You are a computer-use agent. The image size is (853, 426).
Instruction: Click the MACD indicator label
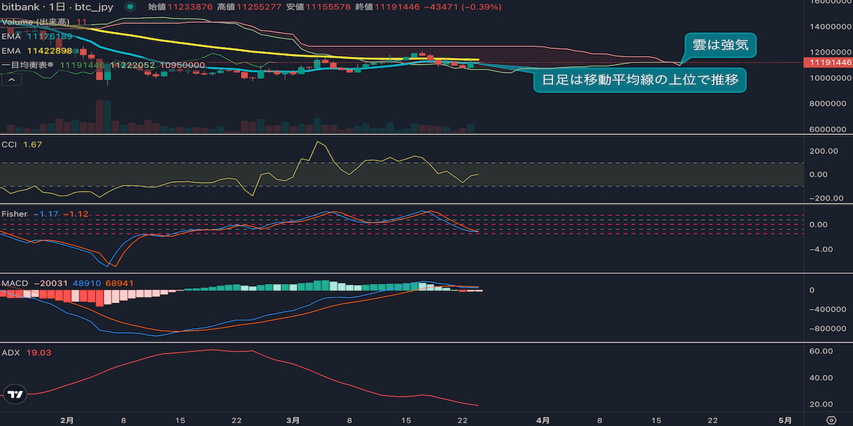[15, 283]
